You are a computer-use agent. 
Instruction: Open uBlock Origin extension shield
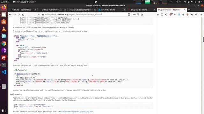tap(171, 14)
